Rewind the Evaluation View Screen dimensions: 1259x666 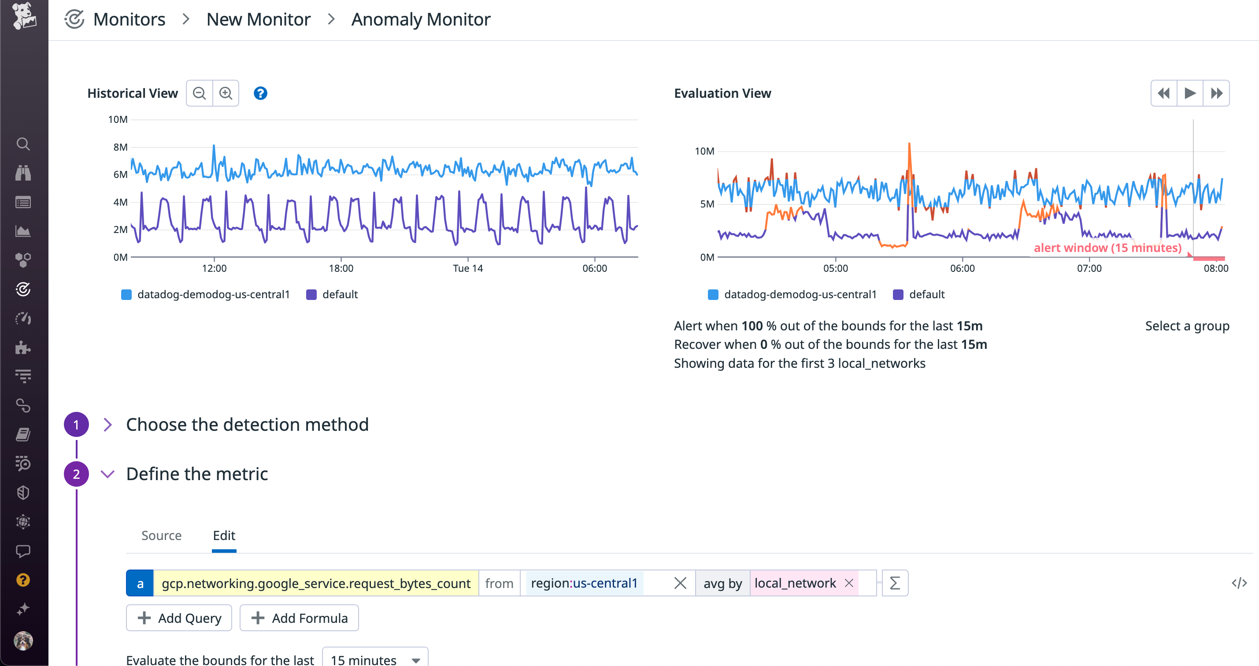(x=1164, y=93)
